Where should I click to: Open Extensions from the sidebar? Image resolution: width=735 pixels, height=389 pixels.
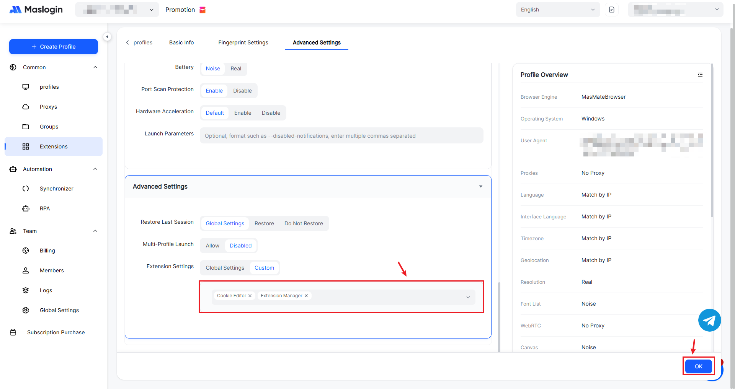pos(54,146)
